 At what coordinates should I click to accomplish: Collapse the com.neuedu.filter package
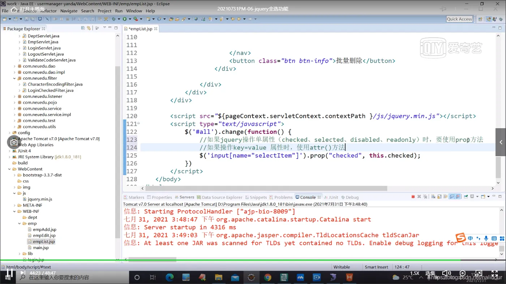[15, 78]
